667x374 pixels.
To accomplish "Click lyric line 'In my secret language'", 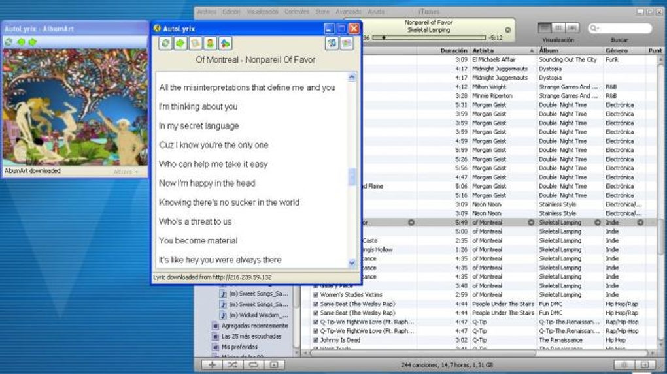I will pyautogui.click(x=199, y=126).
